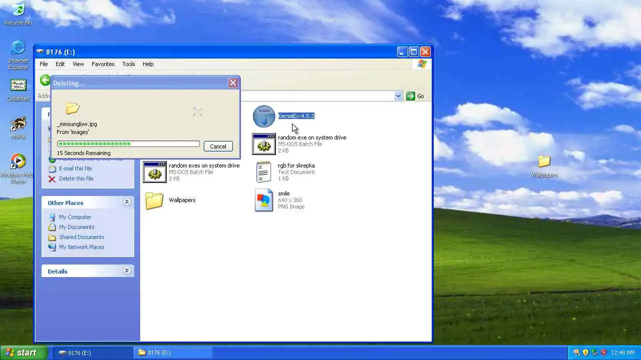This screenshot has width=641, height=360.
Task: Open the Edit menu
Action: [x=60, y=64]
